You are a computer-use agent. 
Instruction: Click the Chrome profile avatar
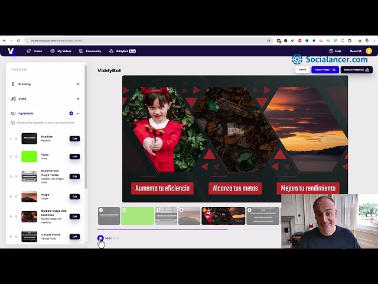(x=367, y=41)
